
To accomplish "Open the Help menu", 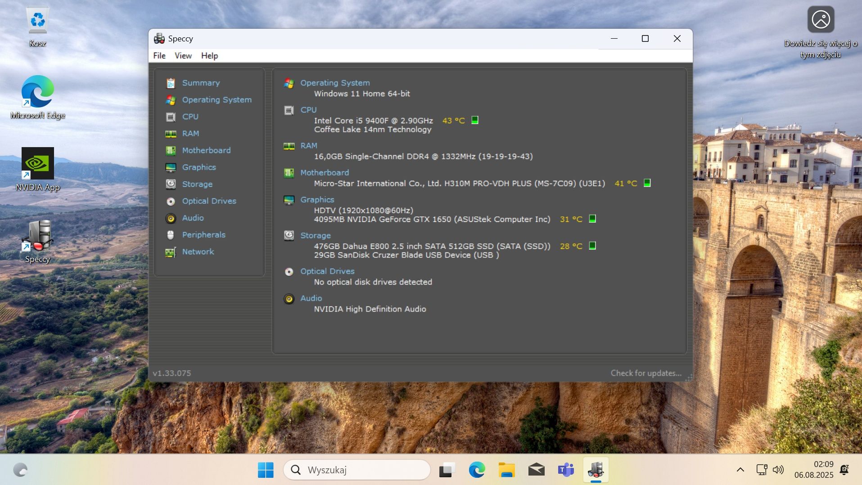I will click(x=209, y=55).
